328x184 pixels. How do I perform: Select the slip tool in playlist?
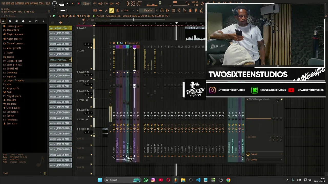tap(74, 16)
